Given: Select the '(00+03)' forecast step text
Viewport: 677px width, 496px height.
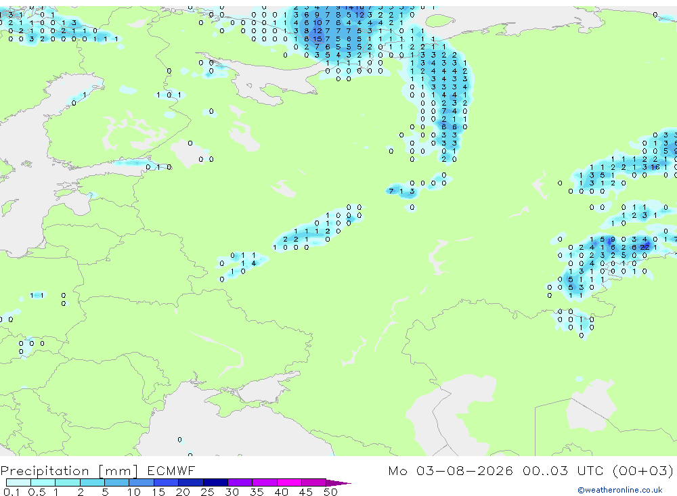Looking at the screenshot, I should point(643,470).
